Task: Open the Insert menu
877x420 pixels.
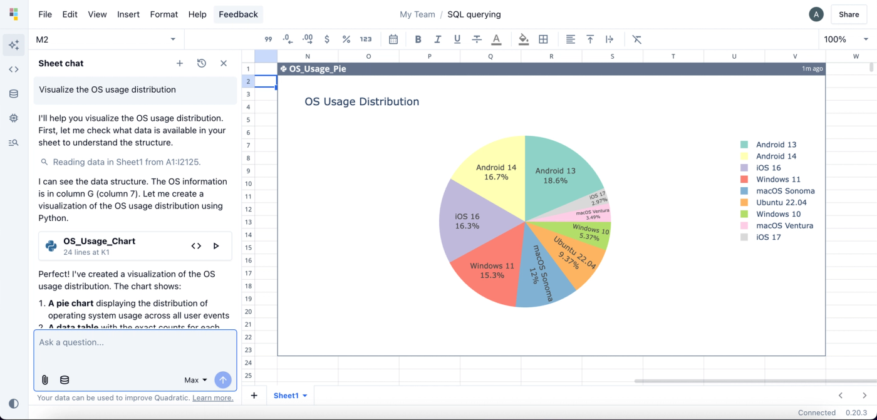Action: tap(128, 14)
